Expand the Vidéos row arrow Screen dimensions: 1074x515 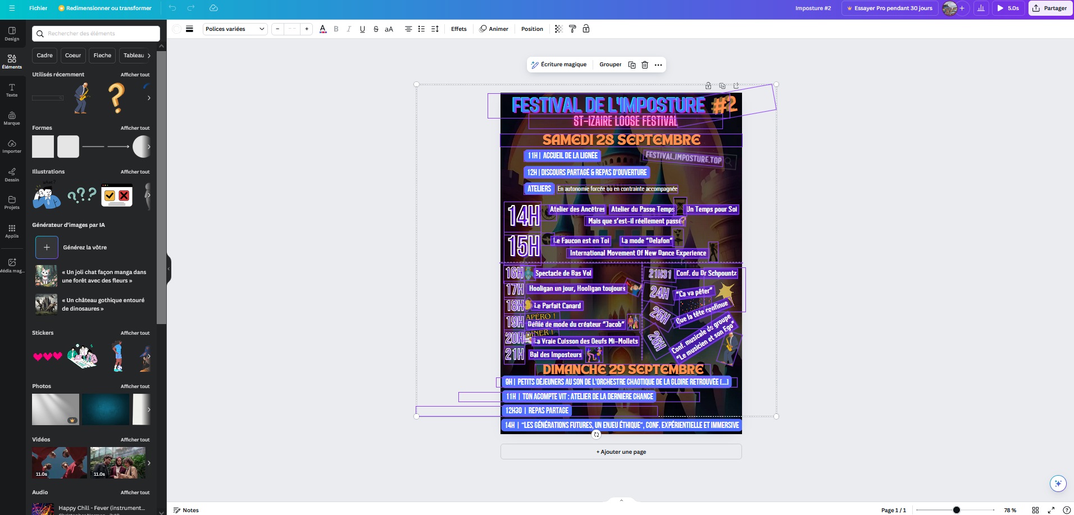(149, 463)
